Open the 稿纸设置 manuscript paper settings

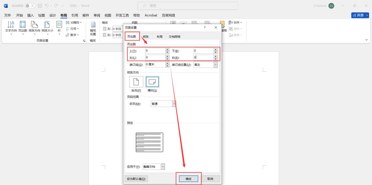click(93, 28)
